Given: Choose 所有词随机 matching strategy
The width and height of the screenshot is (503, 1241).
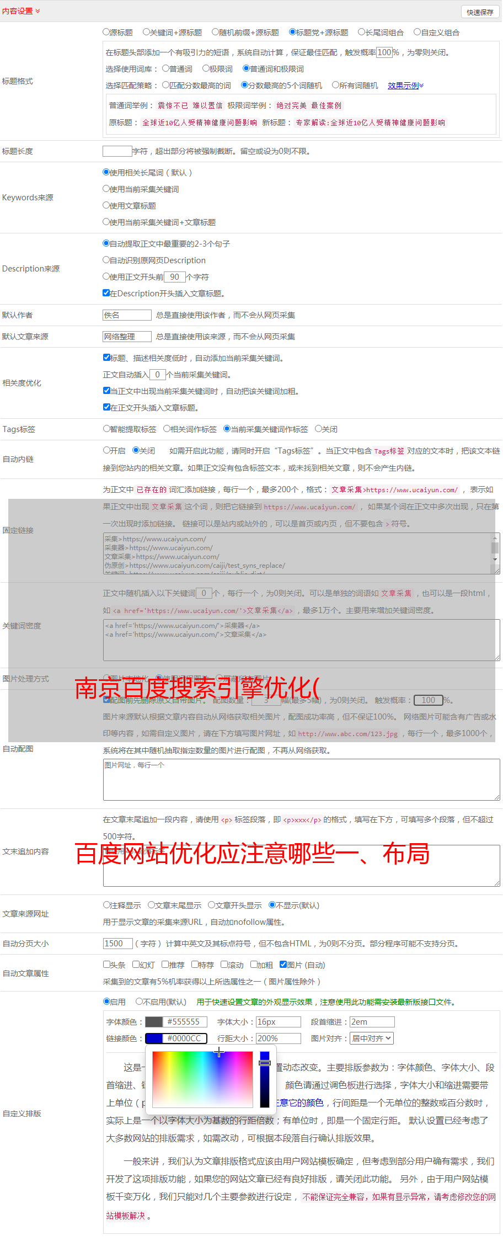Looking at the screenshot, I should coord(335,85).
